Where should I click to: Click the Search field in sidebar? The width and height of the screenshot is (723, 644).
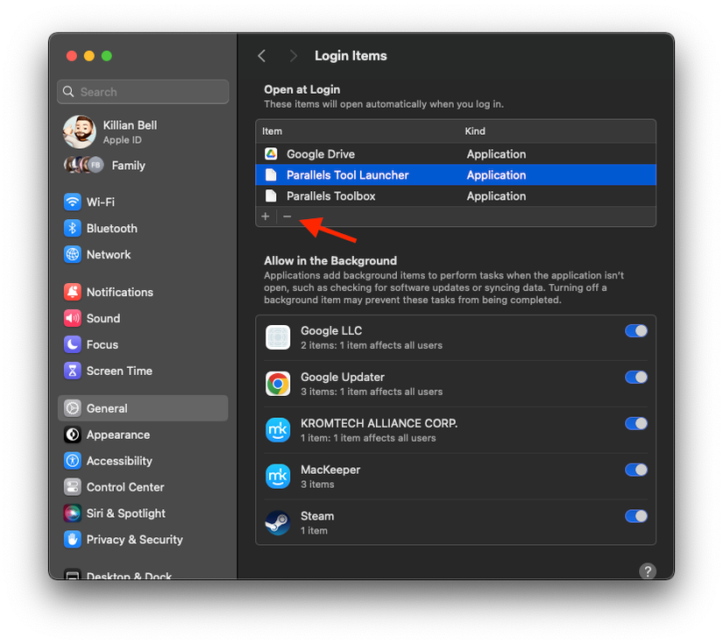click(142, 91)
